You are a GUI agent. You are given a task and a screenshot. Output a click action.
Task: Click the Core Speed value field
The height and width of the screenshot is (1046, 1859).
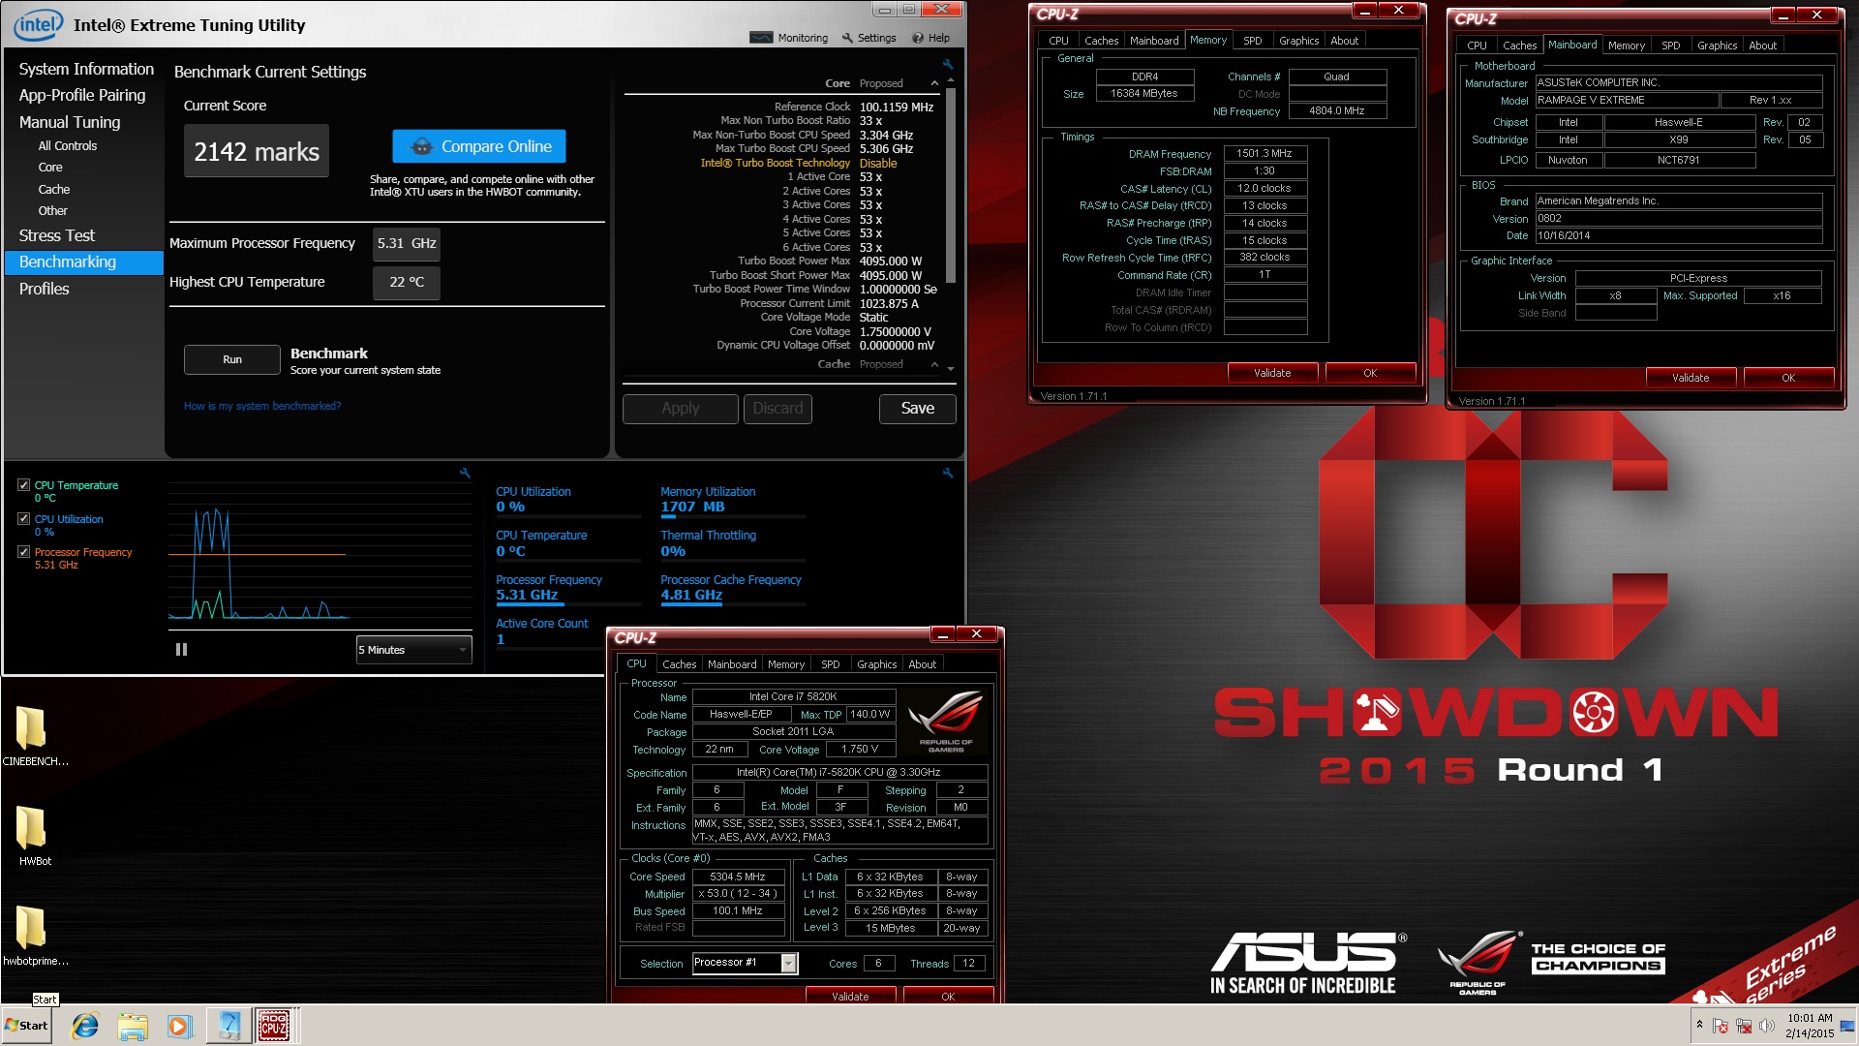pyautogui.click(x=738, y=877)
